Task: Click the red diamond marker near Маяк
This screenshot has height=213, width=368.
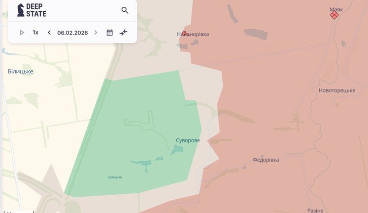Action: coord(334,15)
